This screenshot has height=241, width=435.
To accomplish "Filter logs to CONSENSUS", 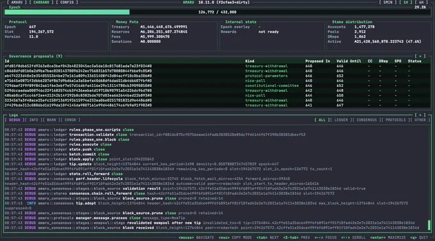I will pyautogui.click(x=367, y=120).
